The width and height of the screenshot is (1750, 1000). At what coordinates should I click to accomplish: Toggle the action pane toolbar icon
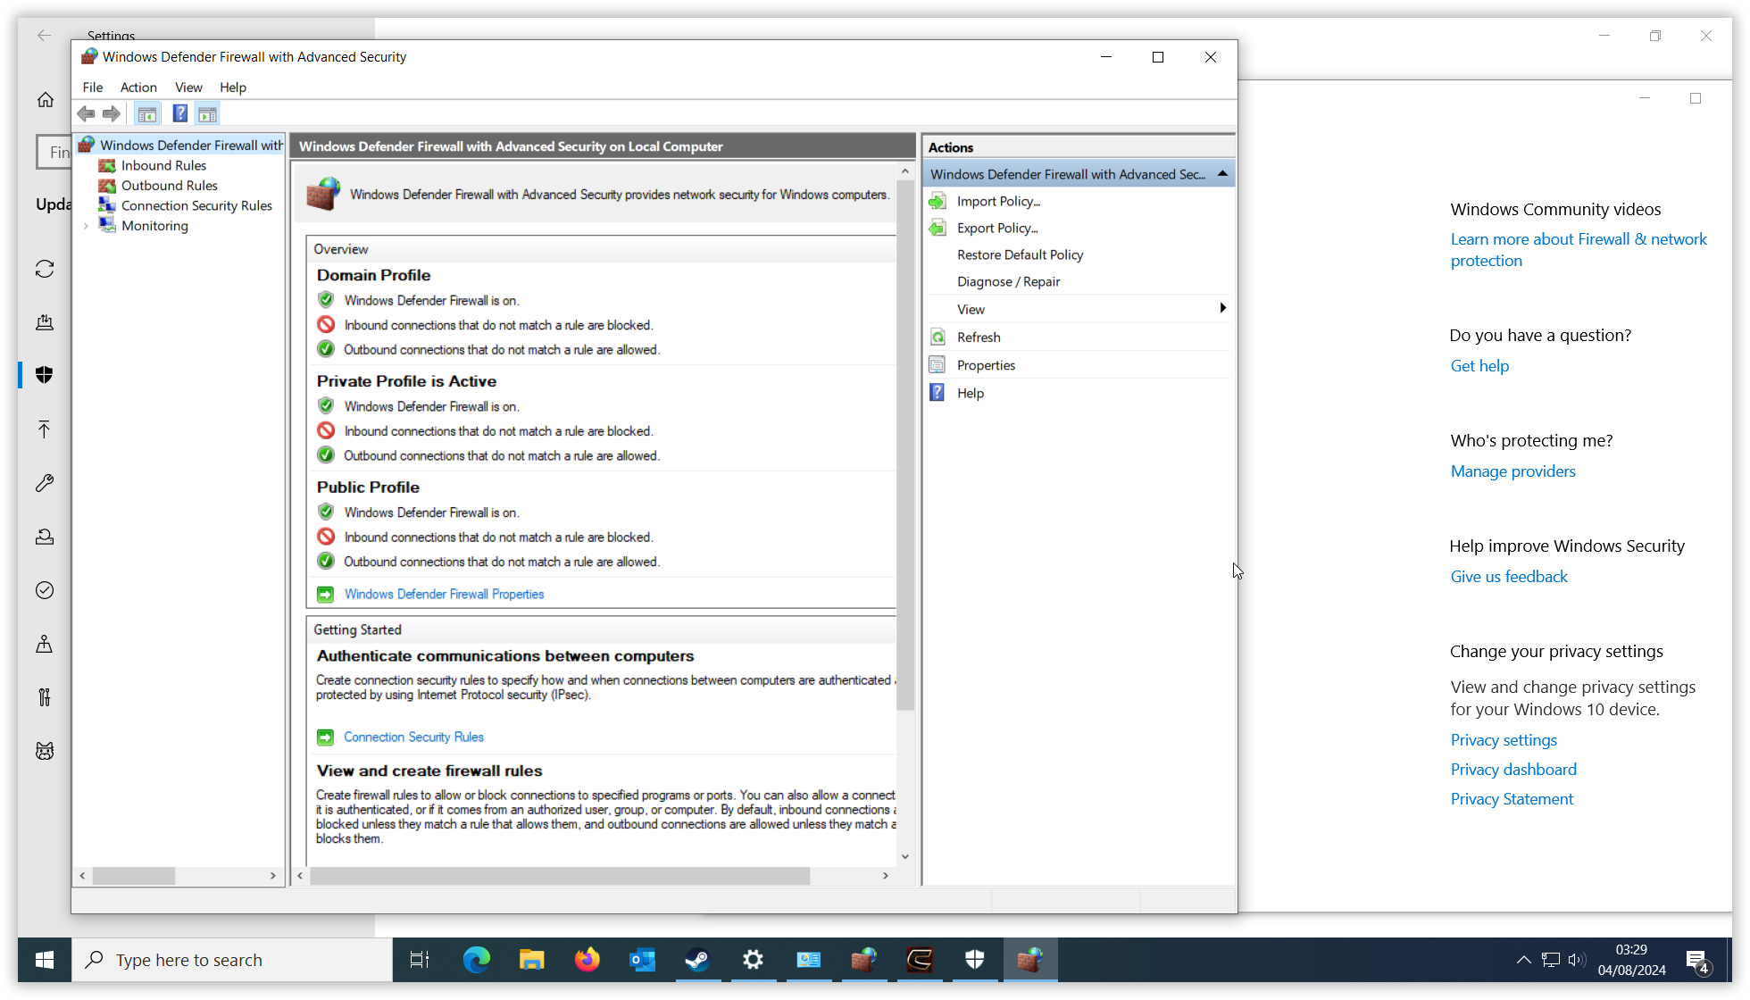coord(207,113)
